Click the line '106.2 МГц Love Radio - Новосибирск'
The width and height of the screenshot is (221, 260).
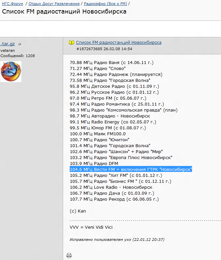coord(111,187)
